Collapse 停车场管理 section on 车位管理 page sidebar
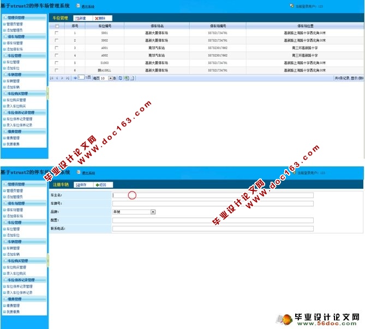The width and height of the screenshot is (365, 329). (x=25, y=37)
